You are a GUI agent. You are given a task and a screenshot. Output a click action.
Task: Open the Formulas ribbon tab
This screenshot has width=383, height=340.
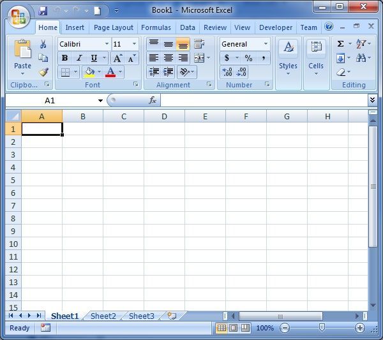click(x=156, y=27)
